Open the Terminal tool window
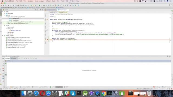Image resolution: width=173 pixels, height=97 pixels. [x=35, y=87]
